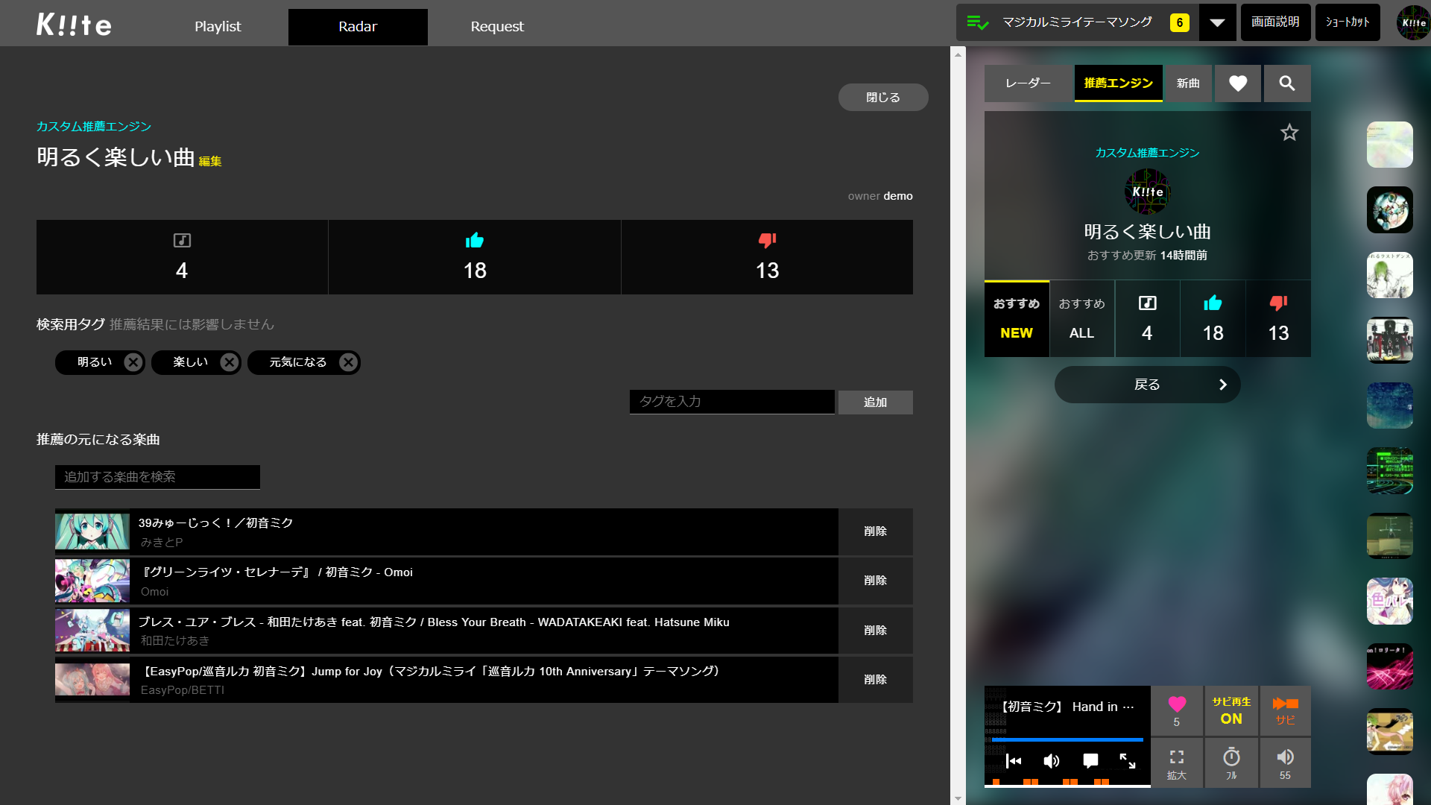Click the current song title Hand in
Viewport: 1431px width, 805px height.
point(1067,707)
